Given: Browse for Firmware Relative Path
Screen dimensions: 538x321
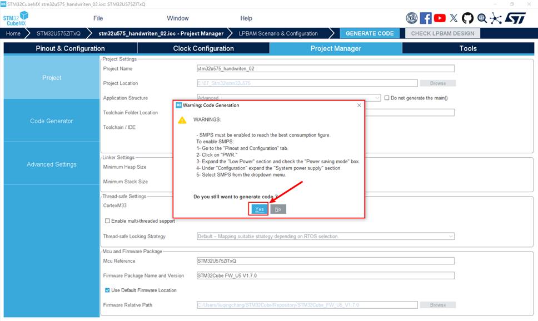Looking at the screenshot, I should (438, 305).
